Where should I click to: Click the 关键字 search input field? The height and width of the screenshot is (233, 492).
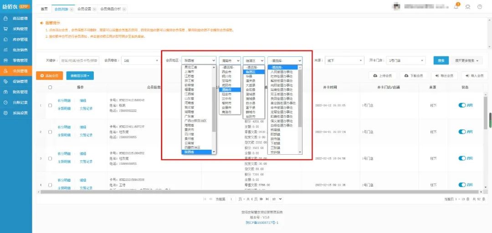tap(79, 61)
